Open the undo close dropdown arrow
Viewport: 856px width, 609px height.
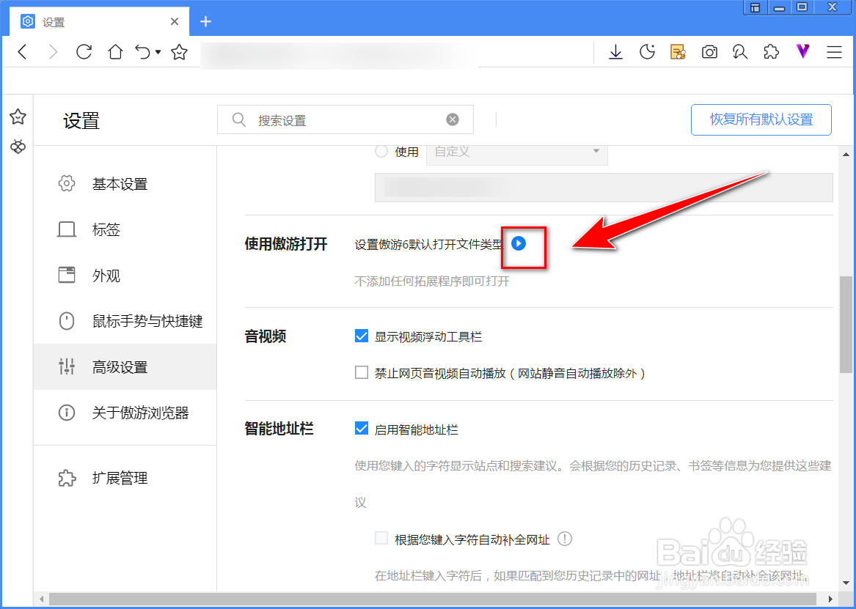[158, 52]
